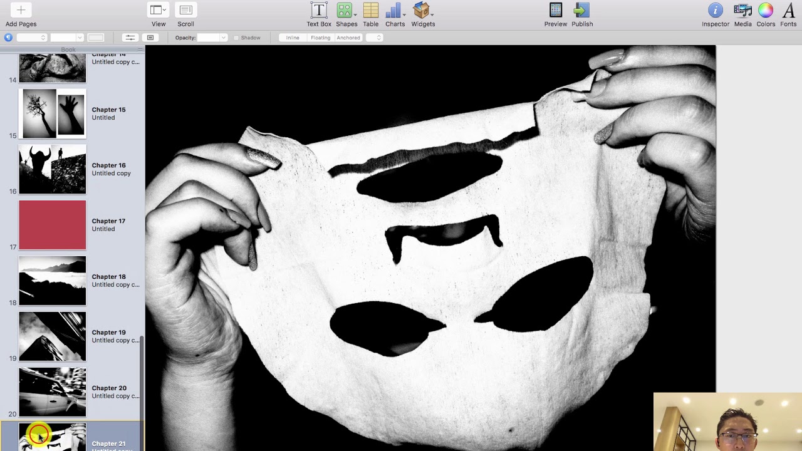Select the Chapter 18 landscape thumbnail

pyautogui.click(x=52, y=281)
